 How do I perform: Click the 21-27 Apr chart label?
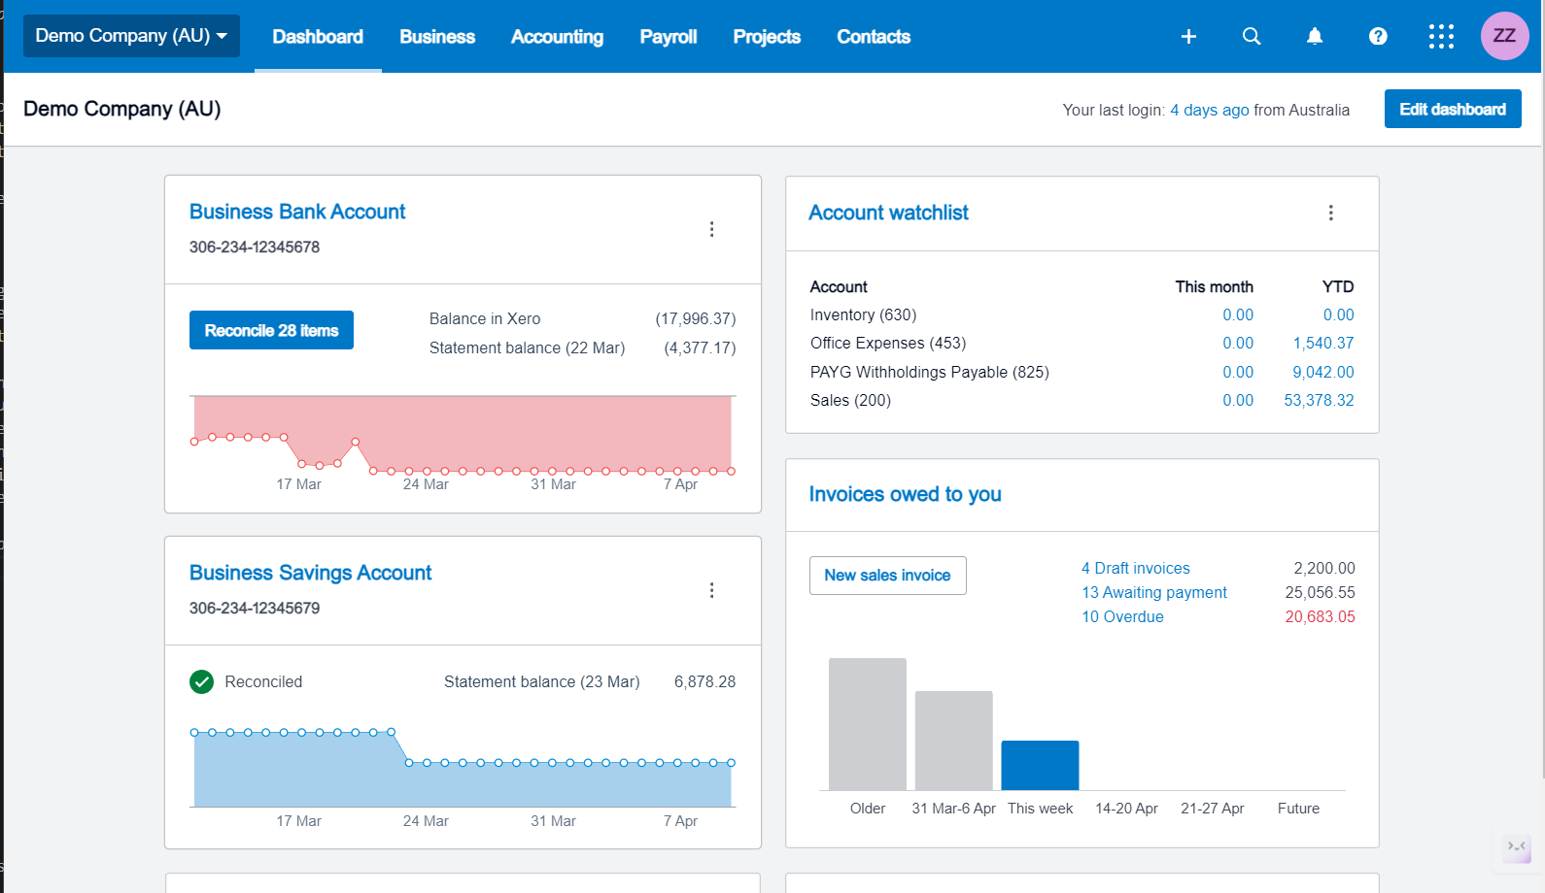[1212, 809]
